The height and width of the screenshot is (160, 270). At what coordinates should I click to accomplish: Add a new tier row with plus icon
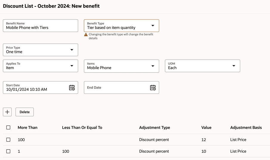point(7,112)
